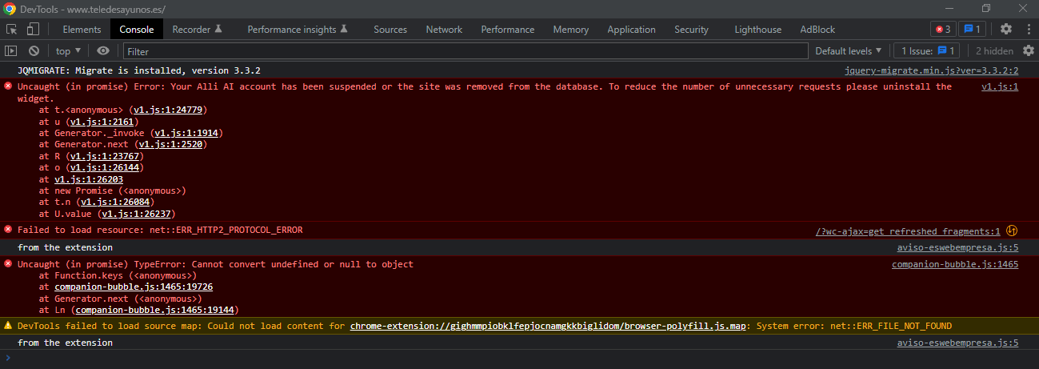The width and height of the screenshot is (1039, 369).
Task: Follow the v1.js:1:26237 stack trace link
Action: 137,215
